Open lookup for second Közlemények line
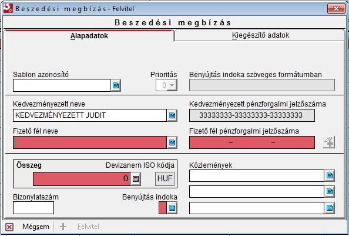Screen dimensions: 349x236 click(330, 192)
